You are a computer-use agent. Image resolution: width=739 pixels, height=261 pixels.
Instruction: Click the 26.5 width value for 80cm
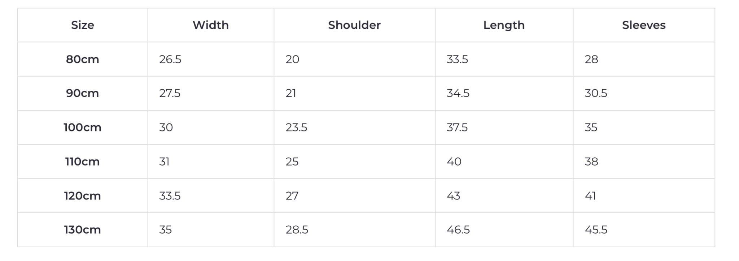pos(170,59)
